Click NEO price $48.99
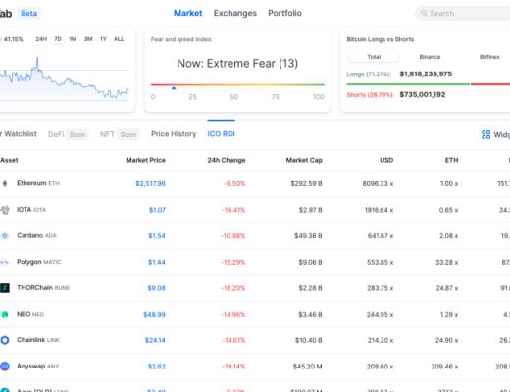The width and height of the screenshot is (510, 392). (154, 315)
